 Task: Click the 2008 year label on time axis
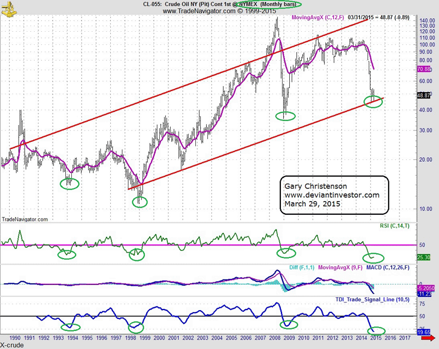[273, 339]
